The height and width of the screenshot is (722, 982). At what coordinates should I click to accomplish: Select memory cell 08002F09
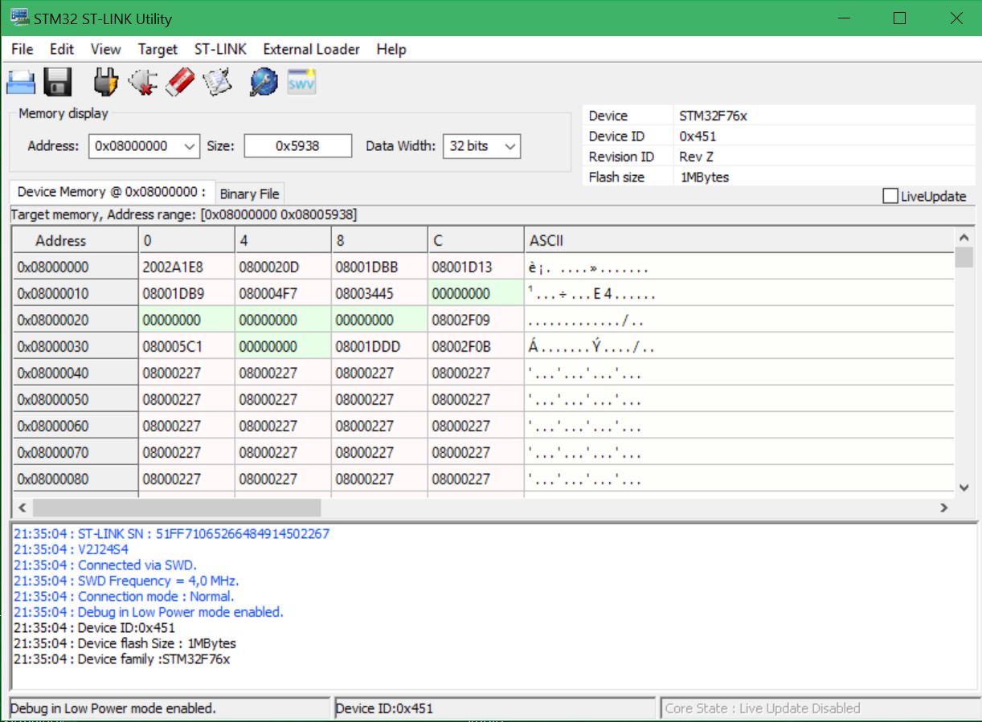(476, 320)
